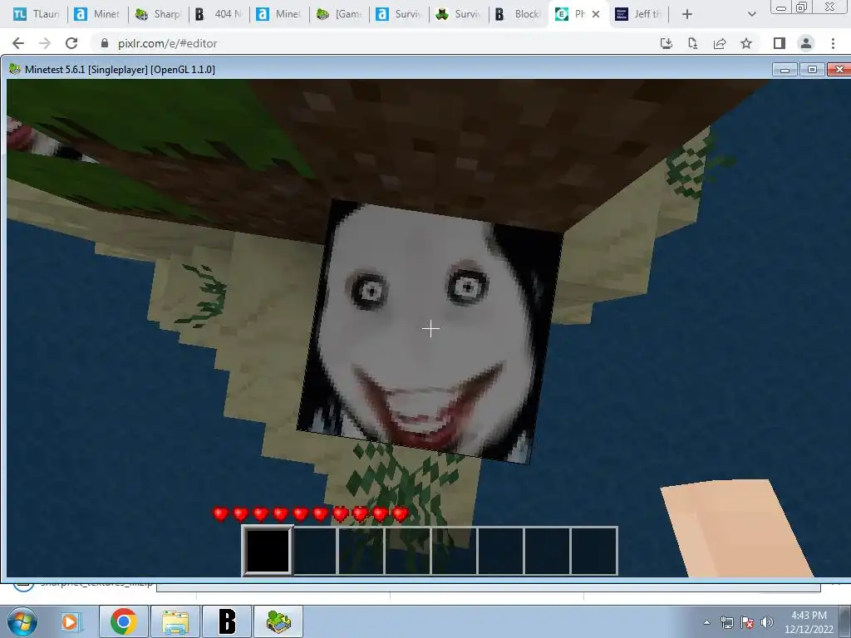This screenshot has height=638, width=851.
Task: Open the network status tray icon
Action: [726, 622]
